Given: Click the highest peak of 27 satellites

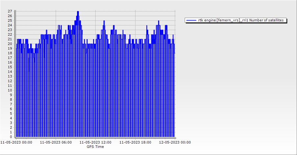Looking at the screenshot, I should pyautogui.click(x=78, y=11).
